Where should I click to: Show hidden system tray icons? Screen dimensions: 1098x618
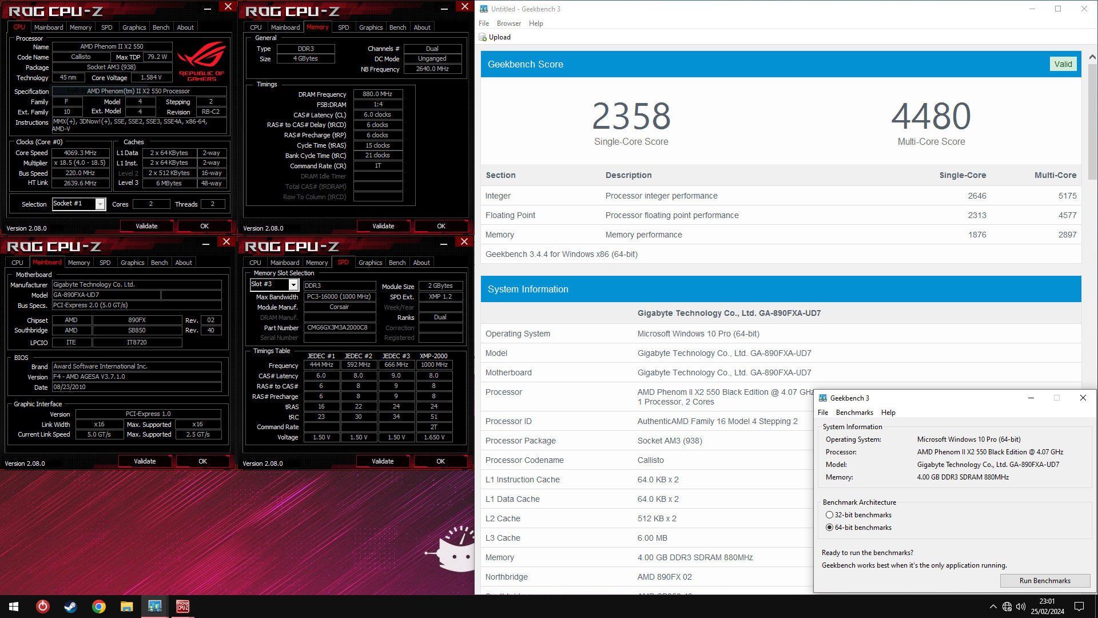pos(993,607)
